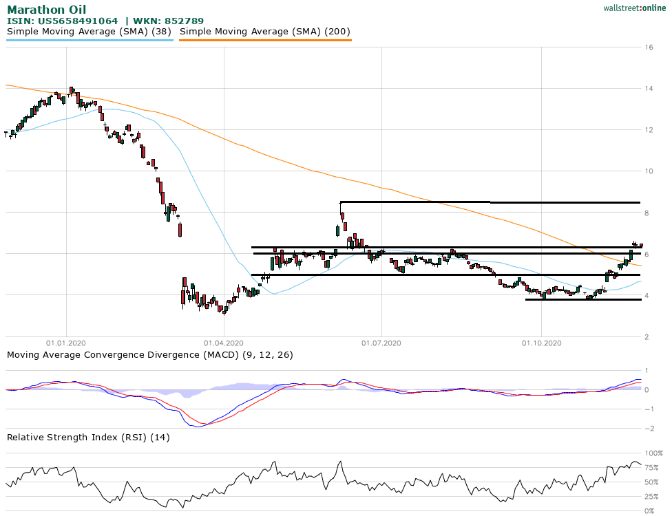Click the MACD trough near -2 in March
Image resolution: width=672 pixels, height=516 pixels.
coord(198,427)
